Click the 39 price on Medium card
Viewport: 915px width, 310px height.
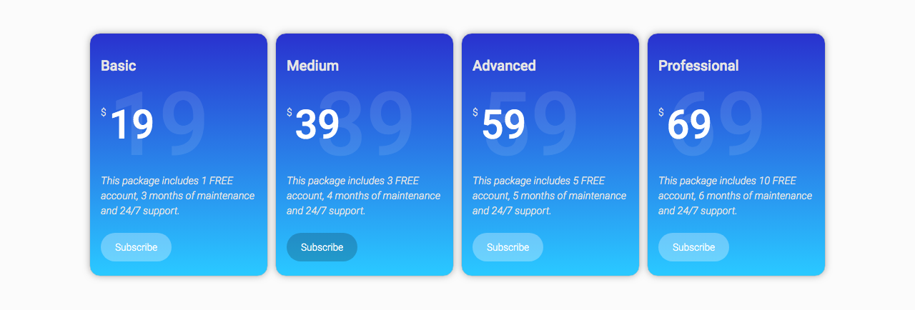317,125
